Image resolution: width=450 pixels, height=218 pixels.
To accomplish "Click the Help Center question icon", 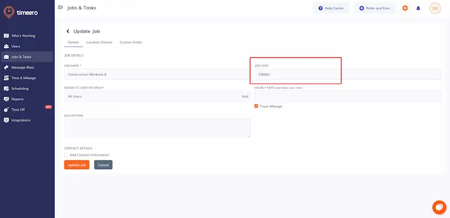I will pos(321,8).
